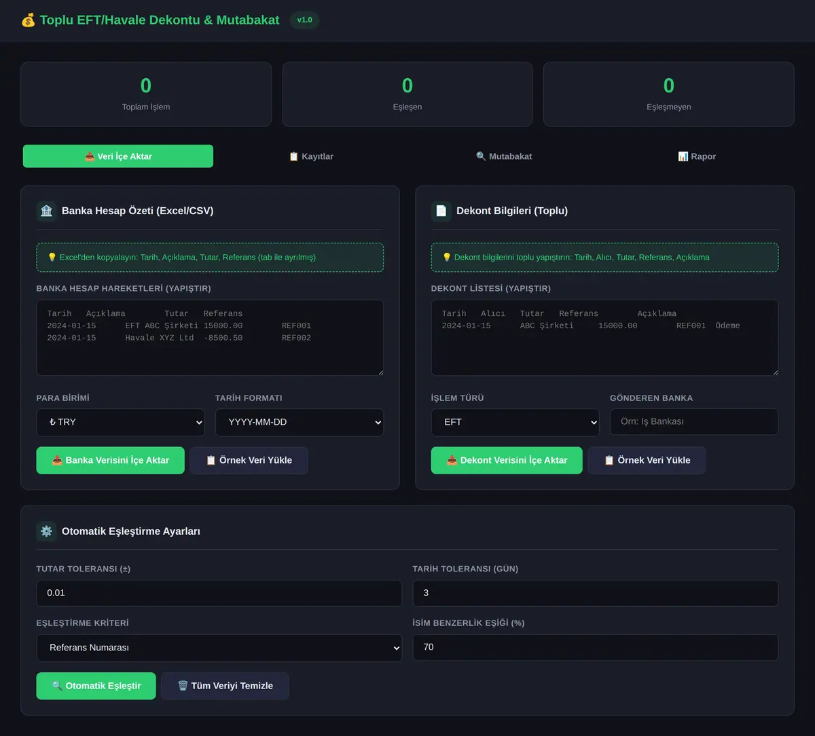The height and width of the screenshot is (736, 815).
Task: Expand the Eşleştirme Kriteri dropdown
Action: point(219,648)
